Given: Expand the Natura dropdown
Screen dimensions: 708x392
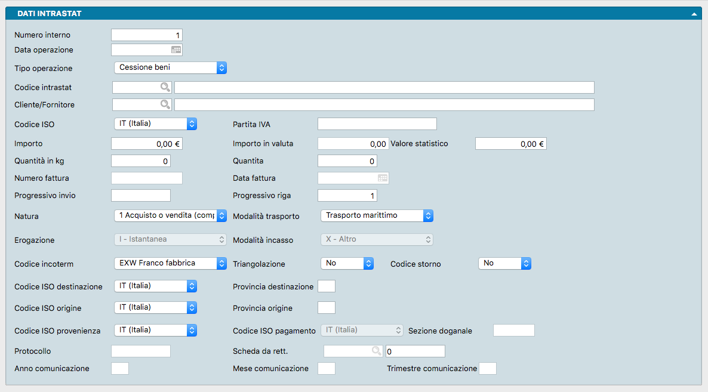Looking at the screenshot, I should [x=170, y=215].
